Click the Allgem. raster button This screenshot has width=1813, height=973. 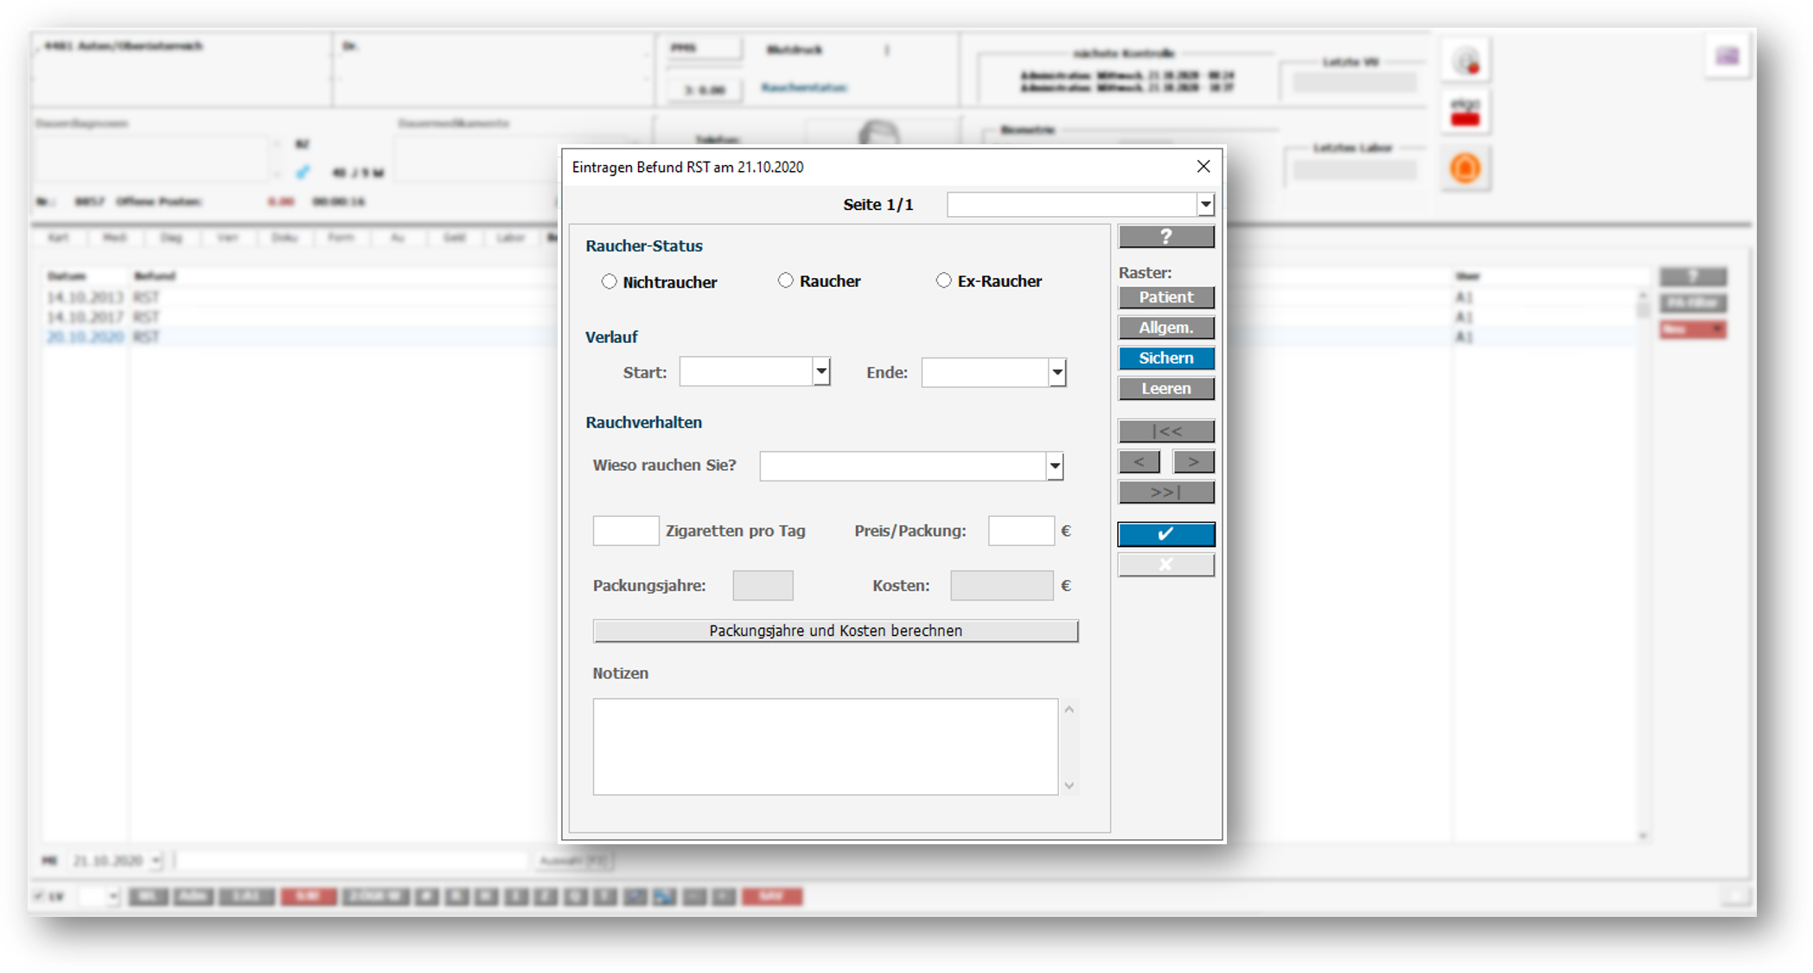[1166, 328]
